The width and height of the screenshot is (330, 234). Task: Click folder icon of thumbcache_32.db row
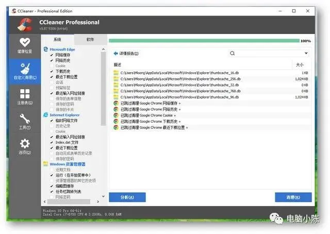(116, 85)
